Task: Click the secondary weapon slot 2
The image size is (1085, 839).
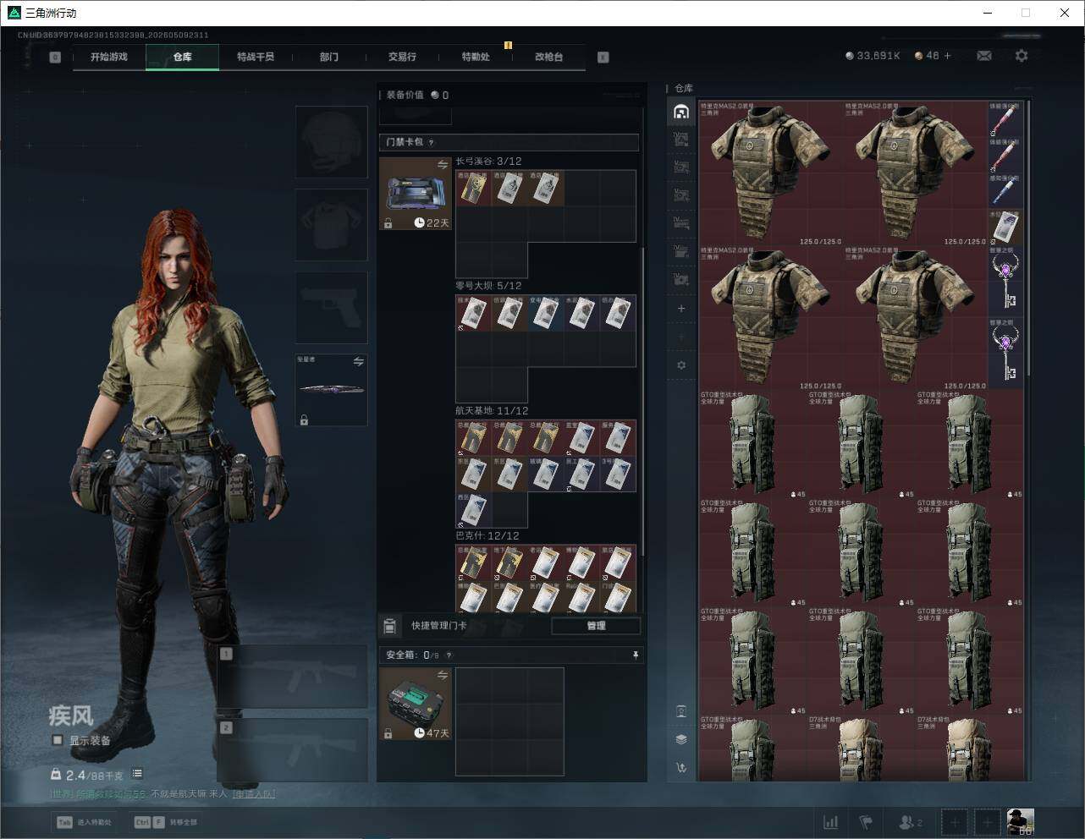Action: pyautogui.click(x=293, y=750)
